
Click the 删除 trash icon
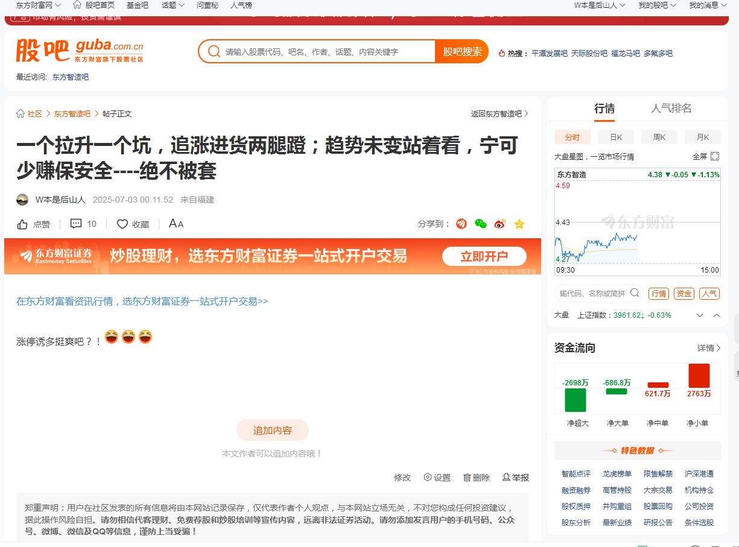[x=467, y=477]
